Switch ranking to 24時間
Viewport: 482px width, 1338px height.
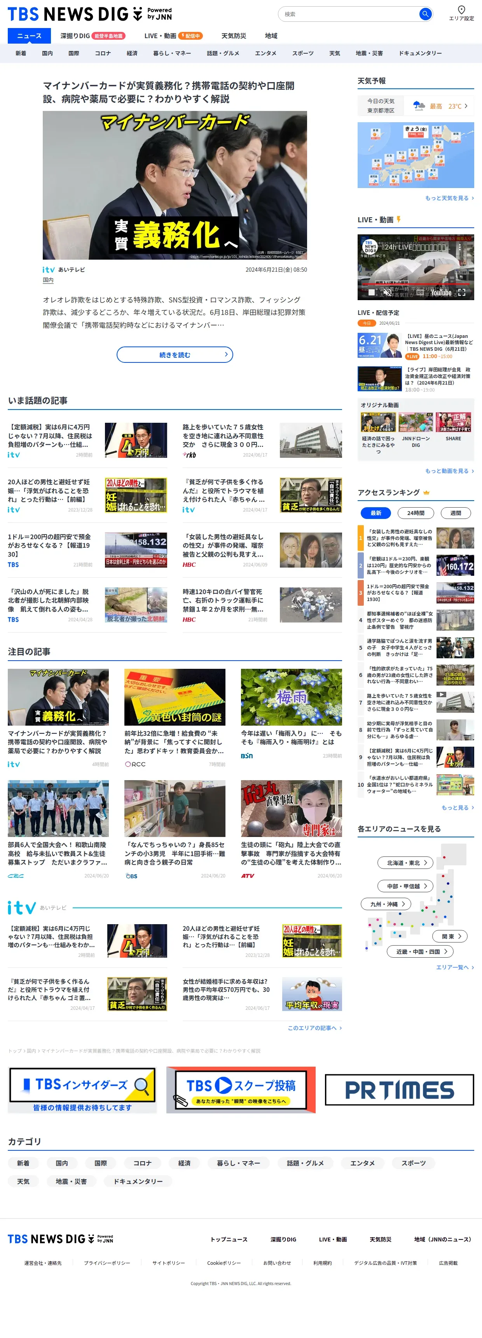(416, 513)
